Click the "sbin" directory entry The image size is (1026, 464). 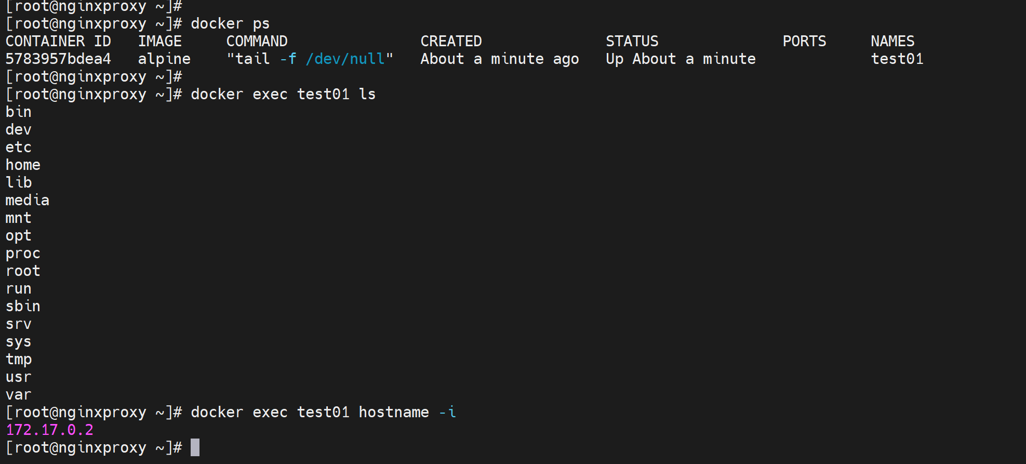click(23, 306)
